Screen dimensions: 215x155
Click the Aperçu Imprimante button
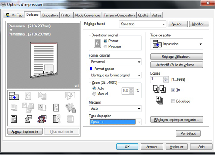point(25,131)
